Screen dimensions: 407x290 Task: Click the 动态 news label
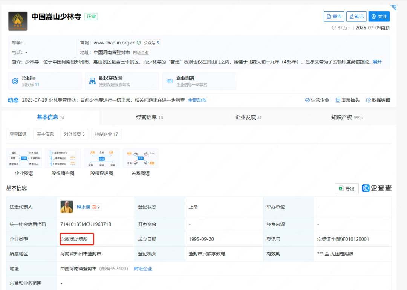[13, 100]
